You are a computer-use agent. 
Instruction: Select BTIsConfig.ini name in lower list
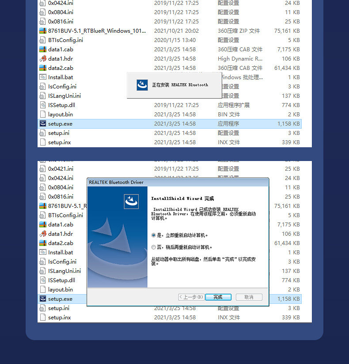[66, 215]
